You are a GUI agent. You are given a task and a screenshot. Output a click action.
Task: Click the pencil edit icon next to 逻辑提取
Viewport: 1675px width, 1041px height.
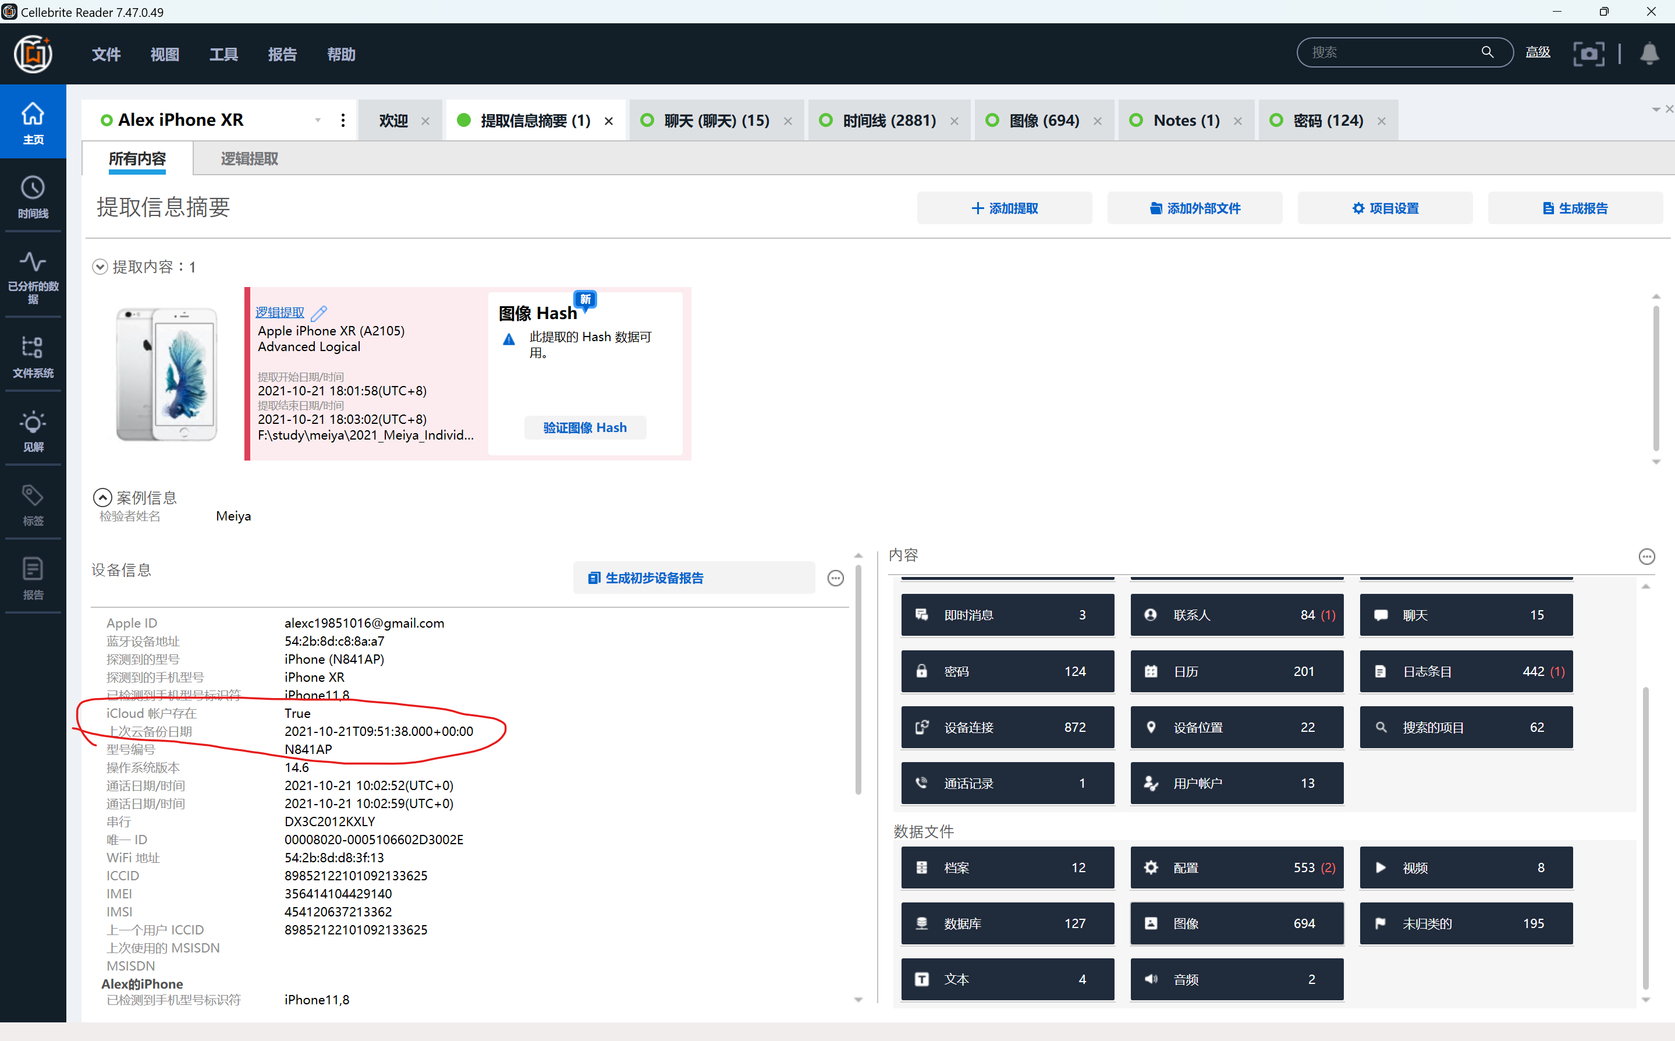(x=318, y=313)
